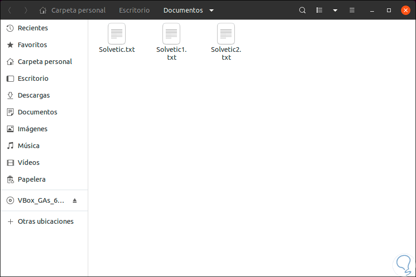Expand the view options dropdown arrow
Image resolution: width=416 pixels, height=277 pixels.
click(x=335, y=11)
